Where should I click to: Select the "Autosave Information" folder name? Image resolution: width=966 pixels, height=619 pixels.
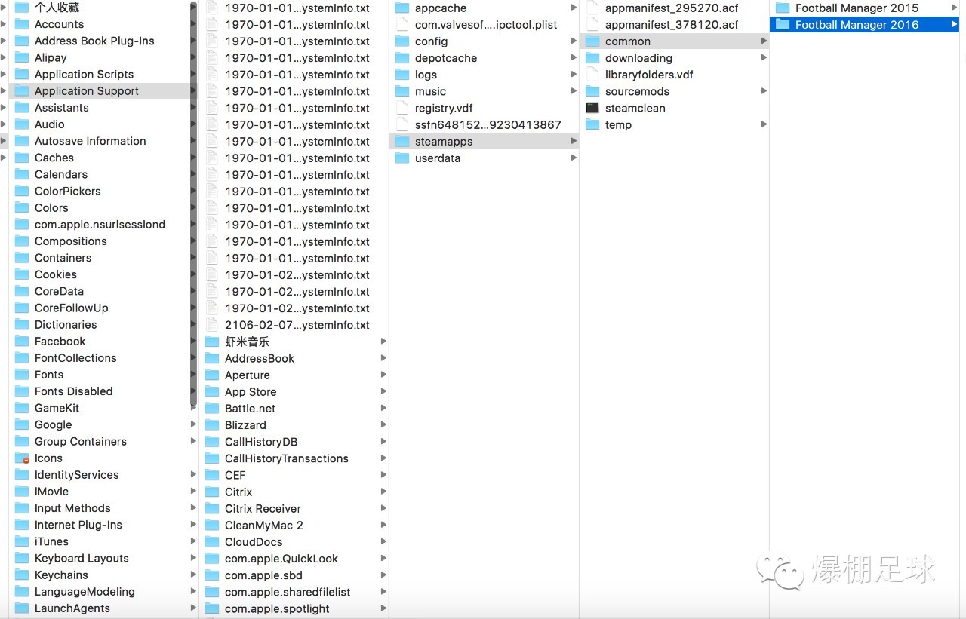point(91,141)
